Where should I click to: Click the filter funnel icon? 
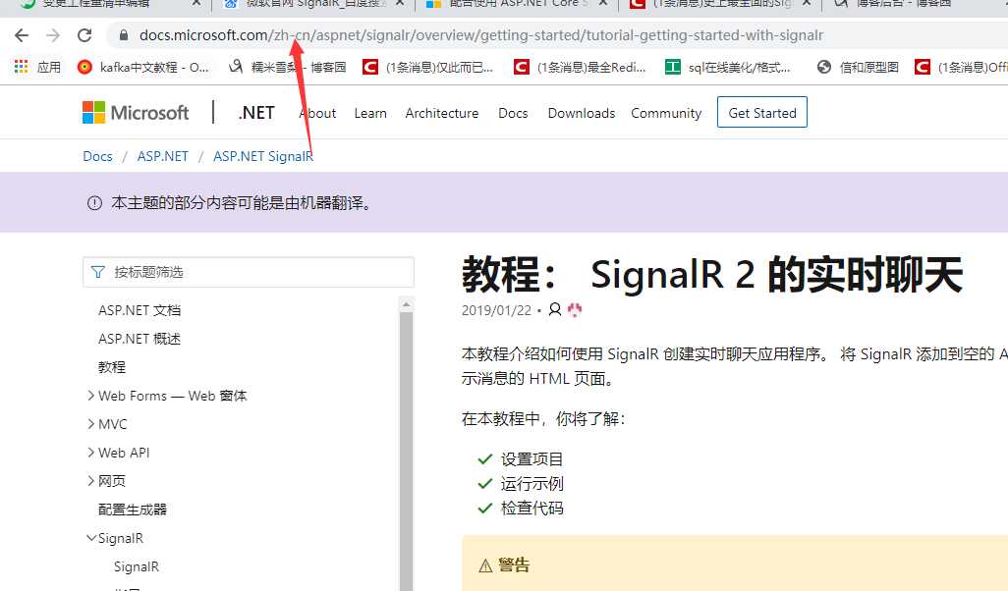97,272
